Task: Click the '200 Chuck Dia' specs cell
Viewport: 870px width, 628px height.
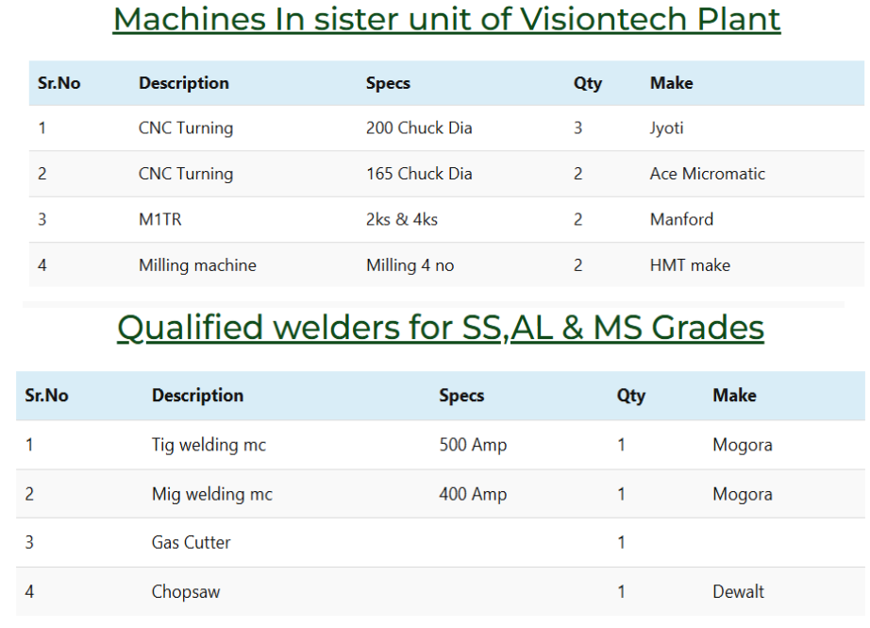Action: pos(419,128)
